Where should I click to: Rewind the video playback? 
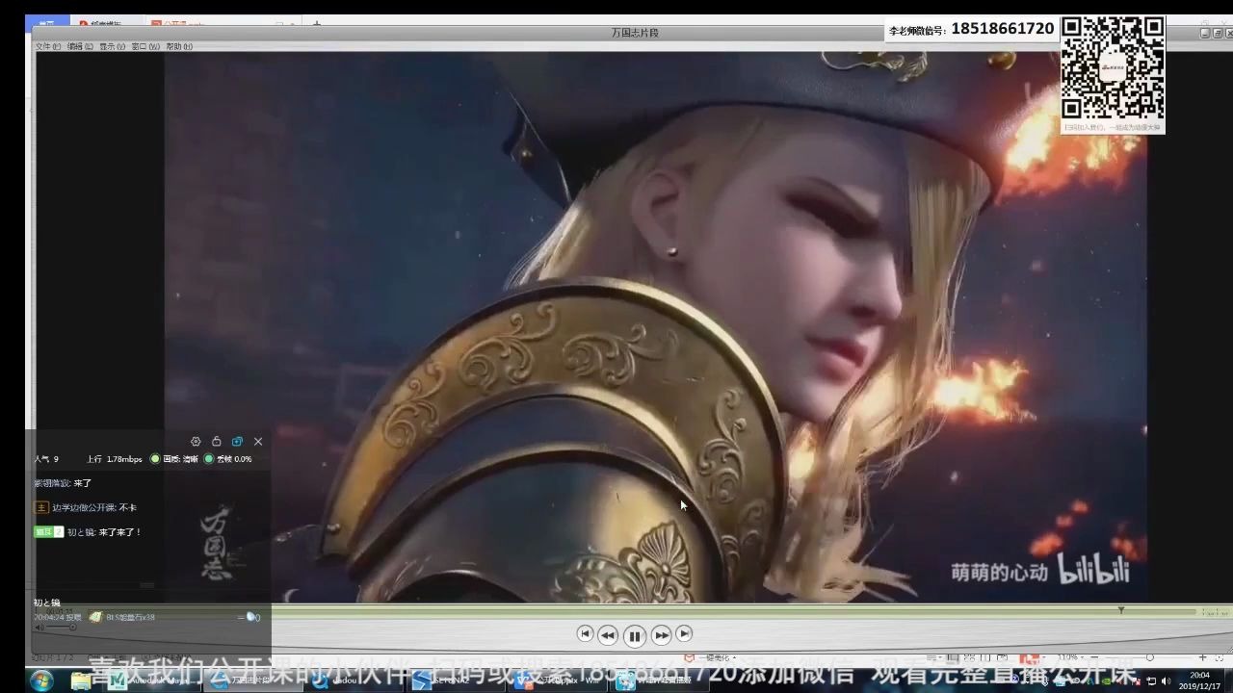pyautogui.click(x=608, y=634)
